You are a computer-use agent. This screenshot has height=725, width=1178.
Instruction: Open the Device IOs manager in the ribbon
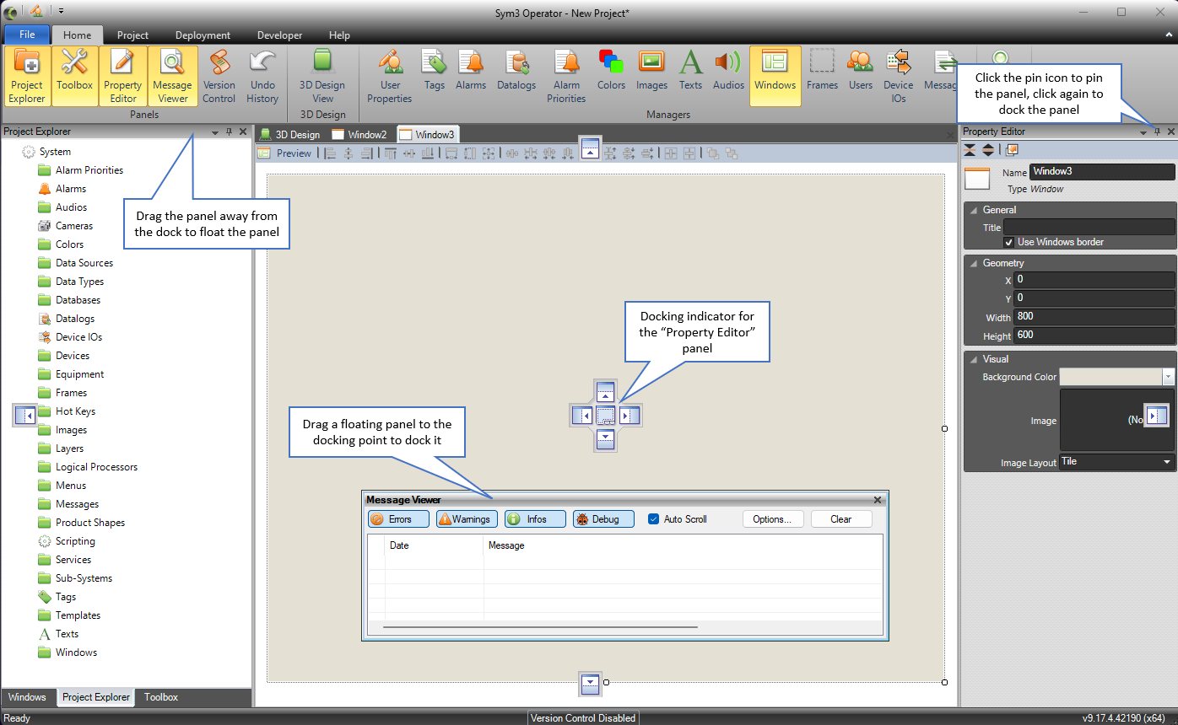click(x=899, y=76)
